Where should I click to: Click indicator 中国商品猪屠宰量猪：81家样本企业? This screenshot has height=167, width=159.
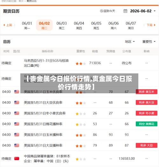47,158
